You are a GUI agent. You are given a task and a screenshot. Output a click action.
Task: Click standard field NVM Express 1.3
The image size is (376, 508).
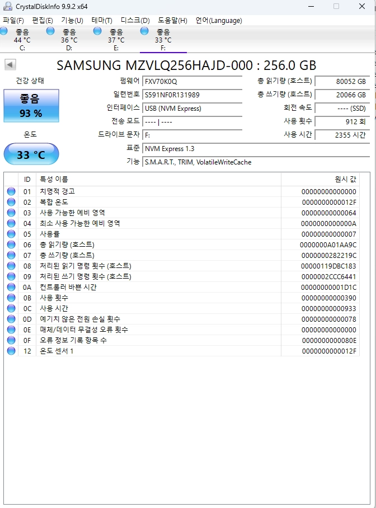256,149
